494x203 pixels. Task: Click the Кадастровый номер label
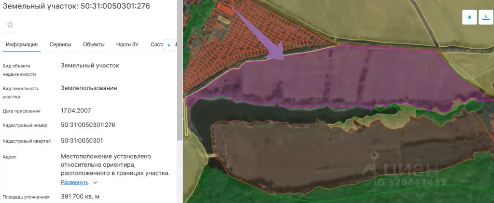pos(25,125)
